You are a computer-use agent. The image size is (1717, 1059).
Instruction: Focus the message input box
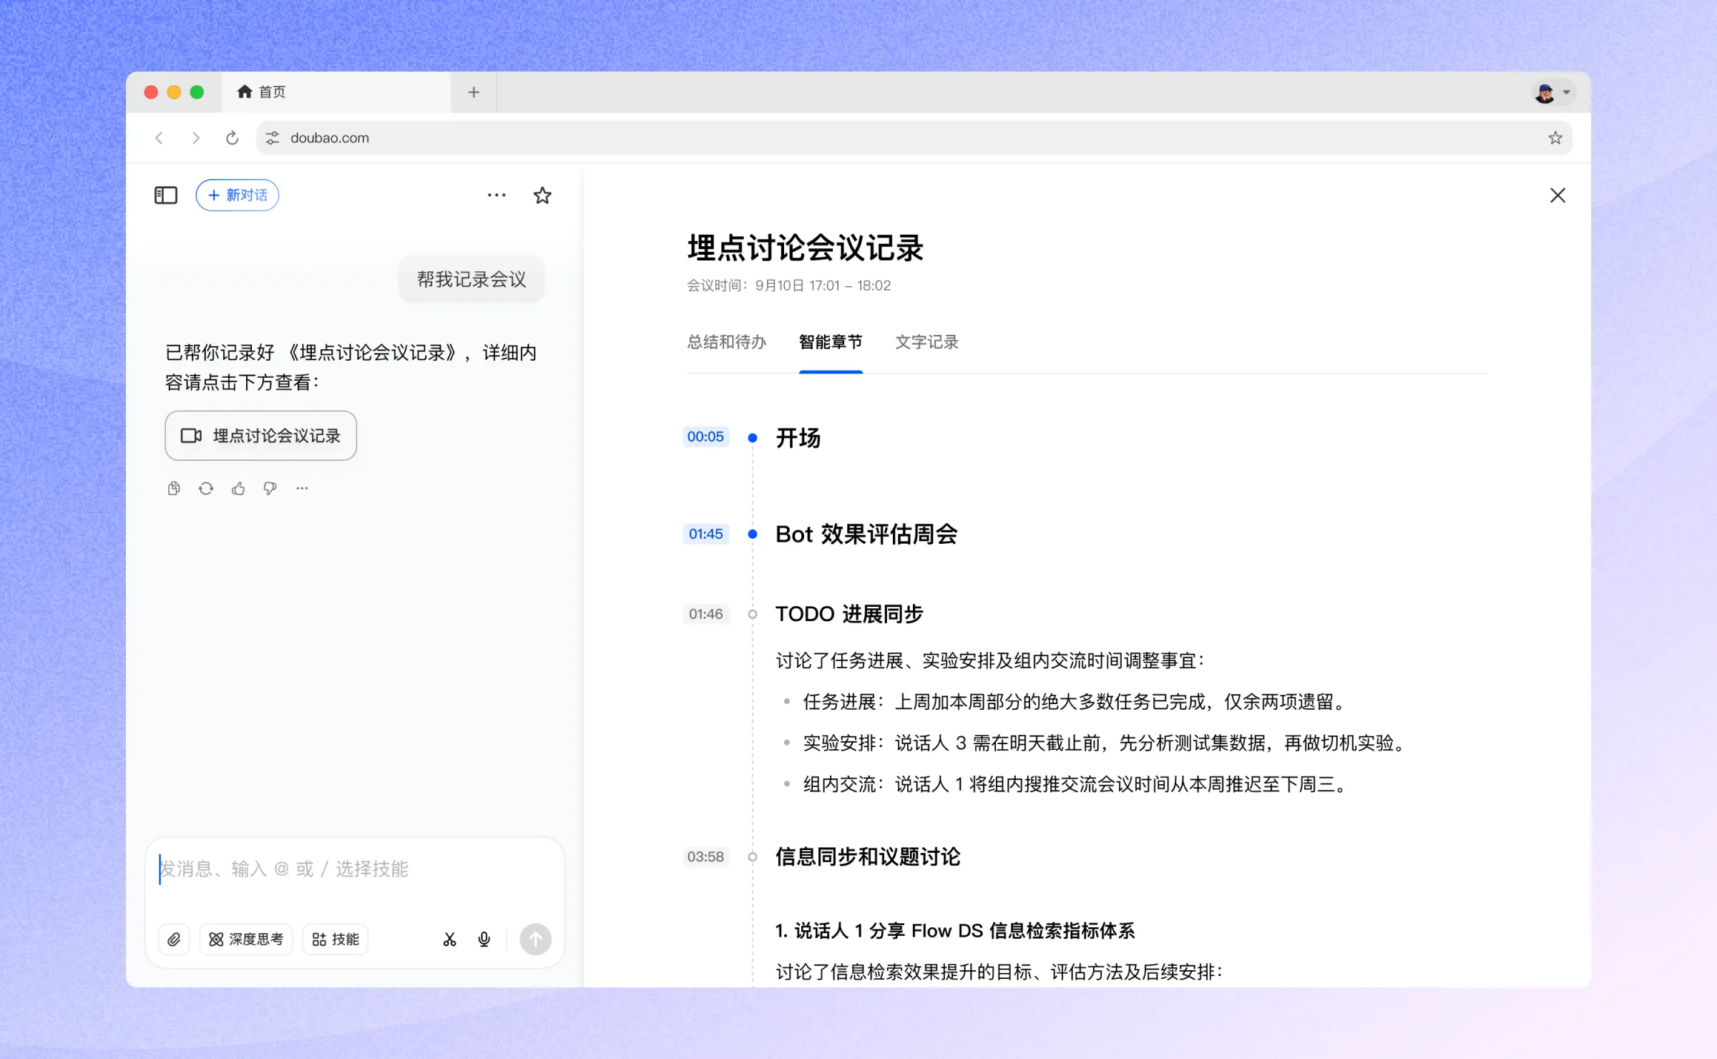(x=355, y=869)
